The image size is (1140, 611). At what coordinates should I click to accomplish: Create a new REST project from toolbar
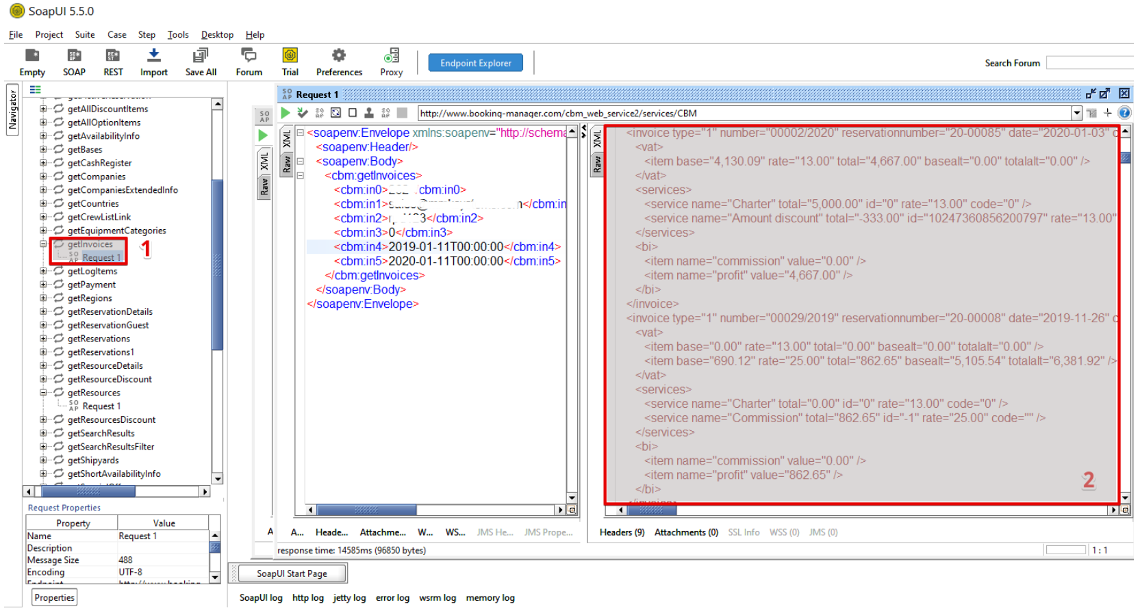pyautogui.click(x=113, y=55)
